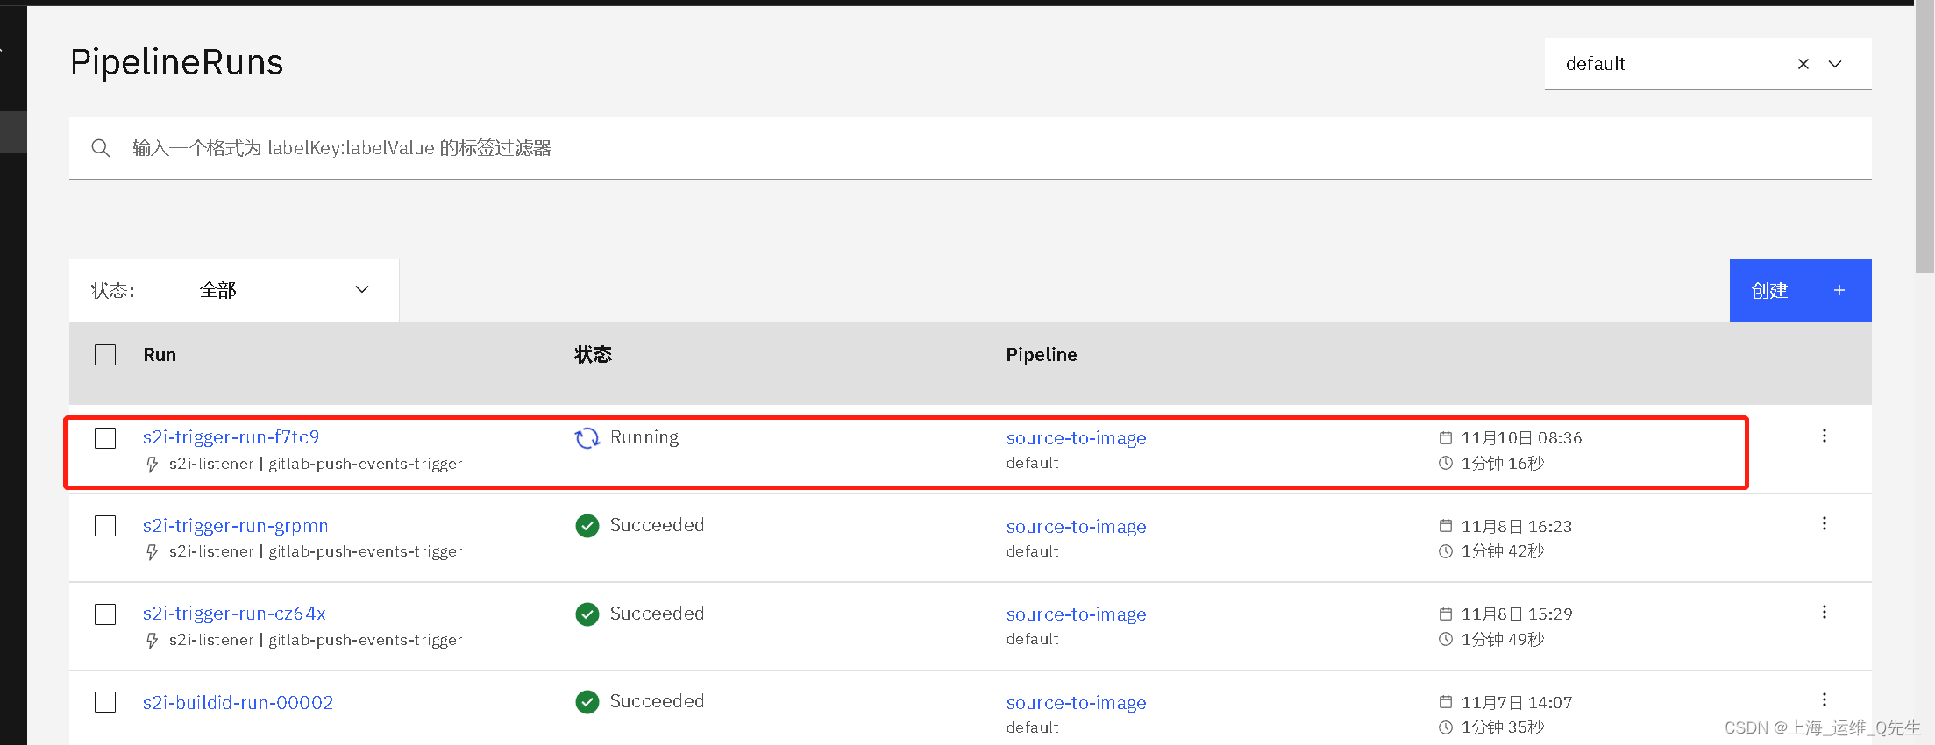
Task: Open the s2i-trigger-run-cz64x run link
Action: coord(234,614)
